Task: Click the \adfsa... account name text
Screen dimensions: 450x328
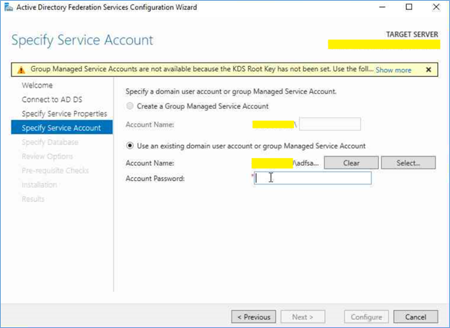Action: click(306, 163)
